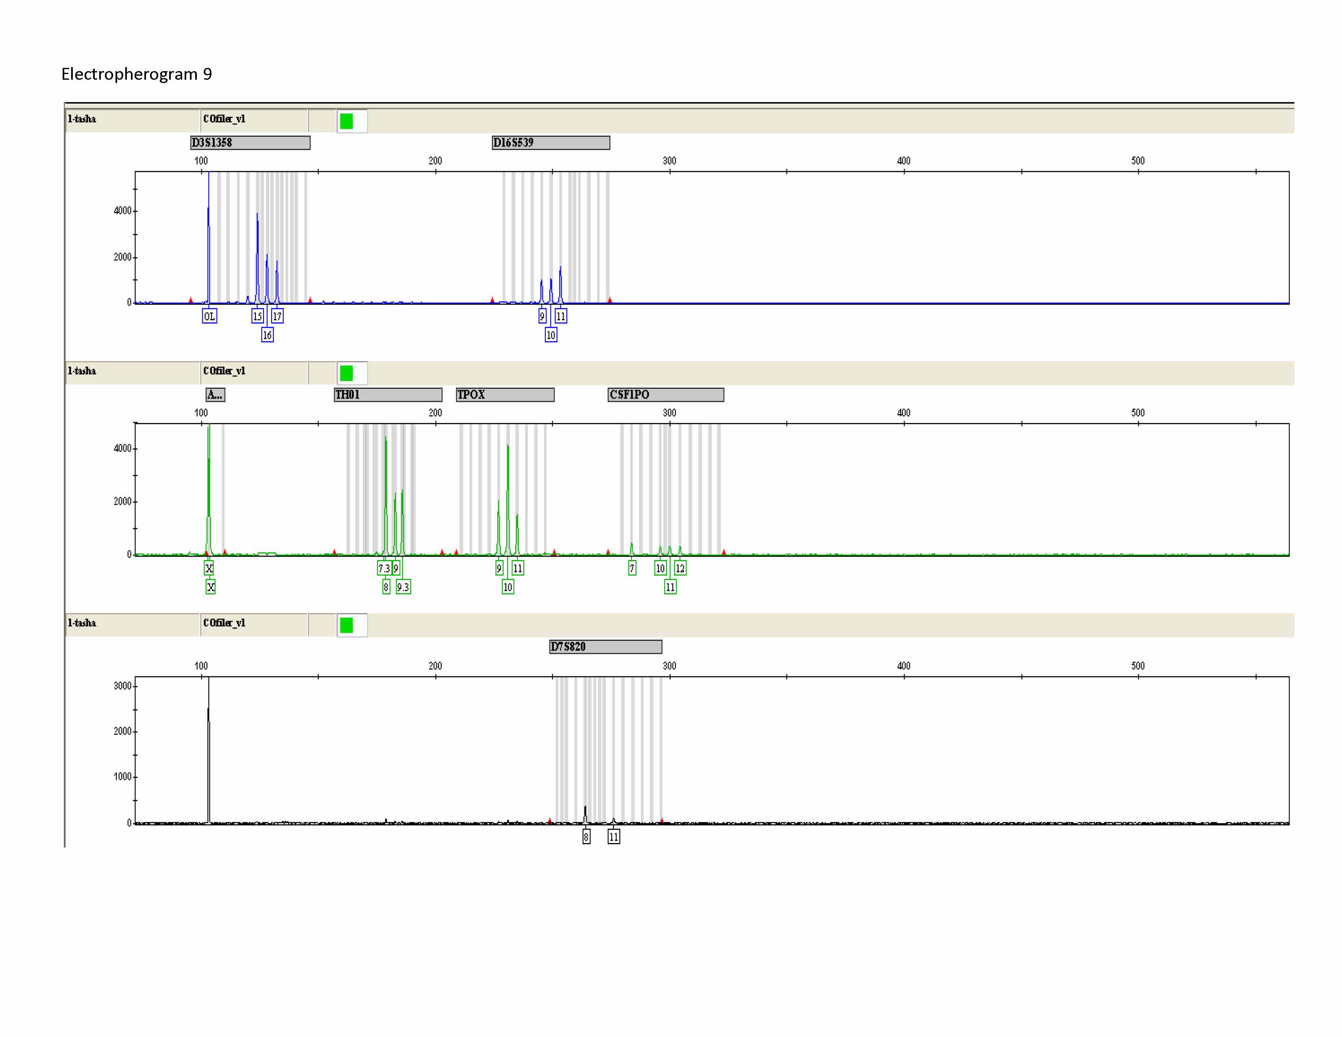The width and height of the screenshot is (1342, 1037).
Task: Click the green status square above the D7S820 panel
Action: (x=346, y=625)
